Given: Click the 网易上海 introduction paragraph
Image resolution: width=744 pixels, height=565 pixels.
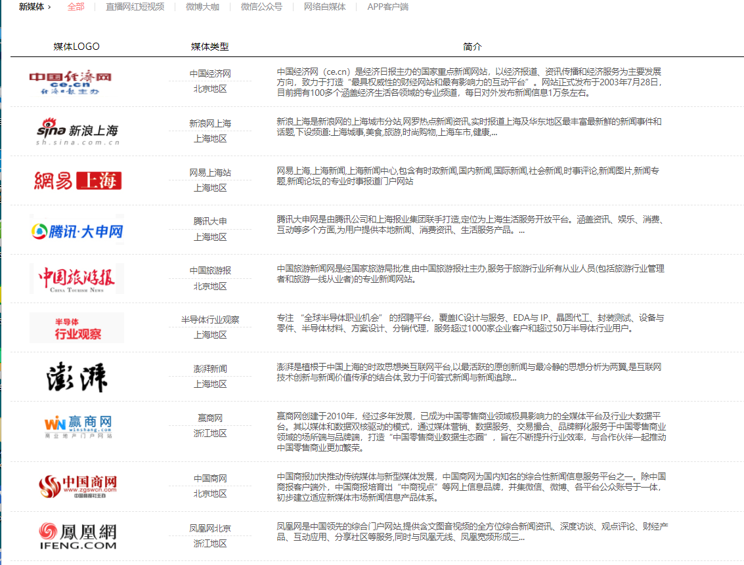Looking at the screenshot, I should pos(468,176).
